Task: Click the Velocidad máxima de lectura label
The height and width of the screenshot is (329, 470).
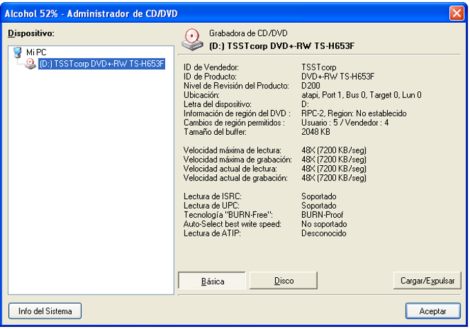Action: coord(232,151)
